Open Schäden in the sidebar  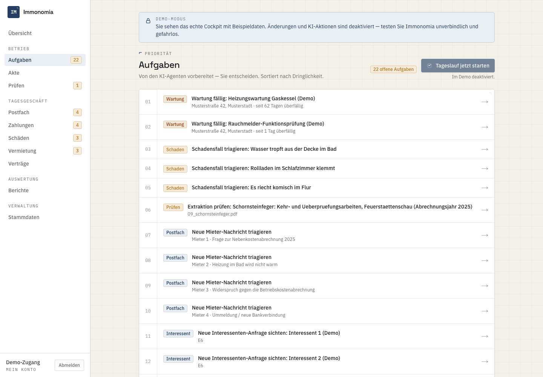pos(45,138)
